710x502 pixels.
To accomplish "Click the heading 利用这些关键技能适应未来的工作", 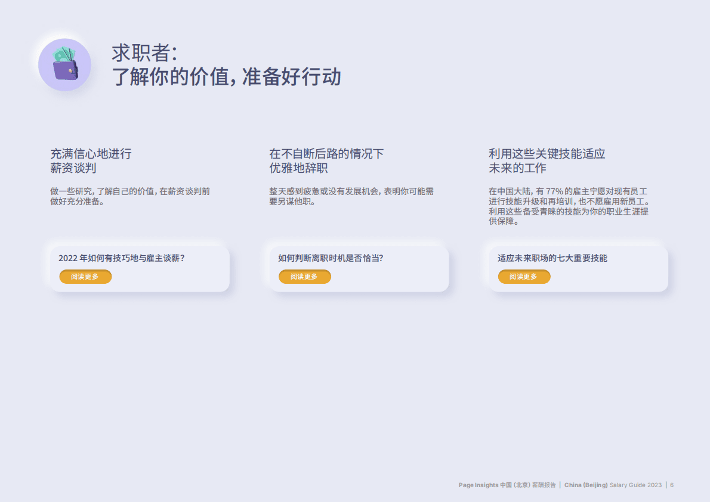I will [546, 160].
